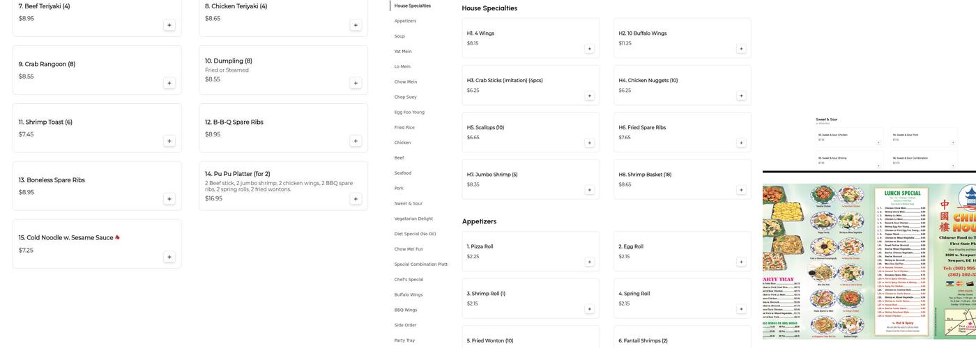Add H6. Fried Spare Ribs plus icon
976x348 pixels.
[741, 143]
